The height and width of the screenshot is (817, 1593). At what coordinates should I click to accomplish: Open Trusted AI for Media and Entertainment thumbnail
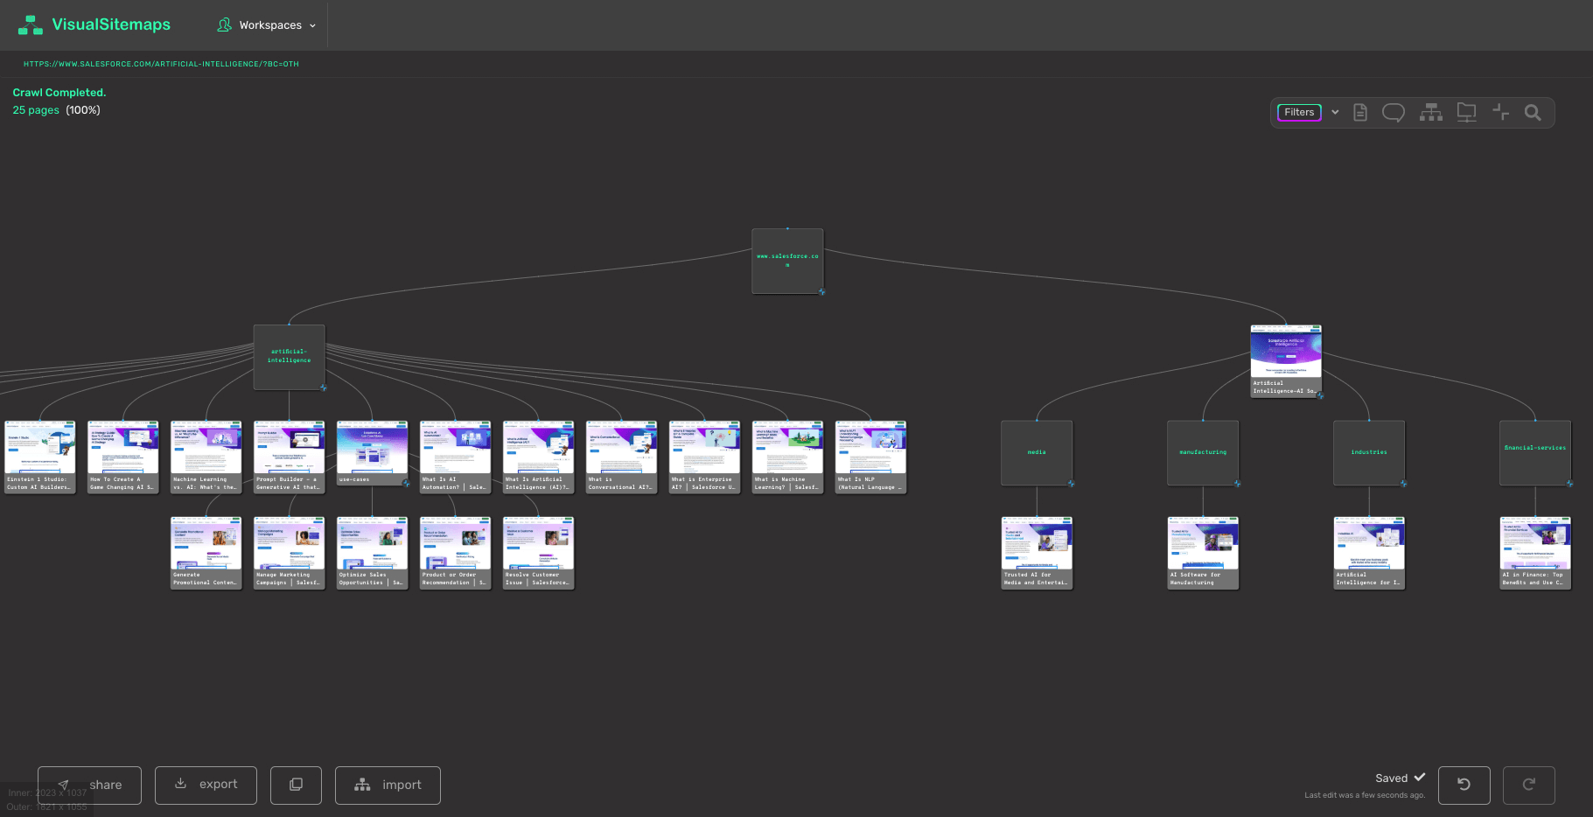pyautogui.click(x=1037, y=552)
